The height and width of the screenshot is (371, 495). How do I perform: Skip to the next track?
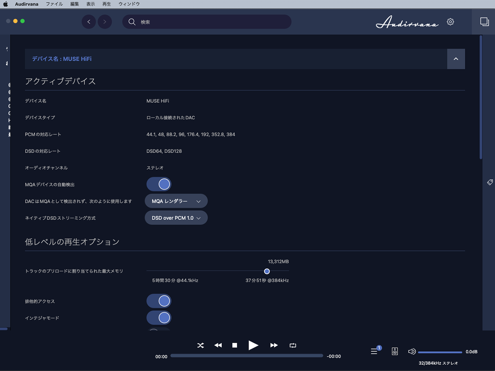click(274, 345)
